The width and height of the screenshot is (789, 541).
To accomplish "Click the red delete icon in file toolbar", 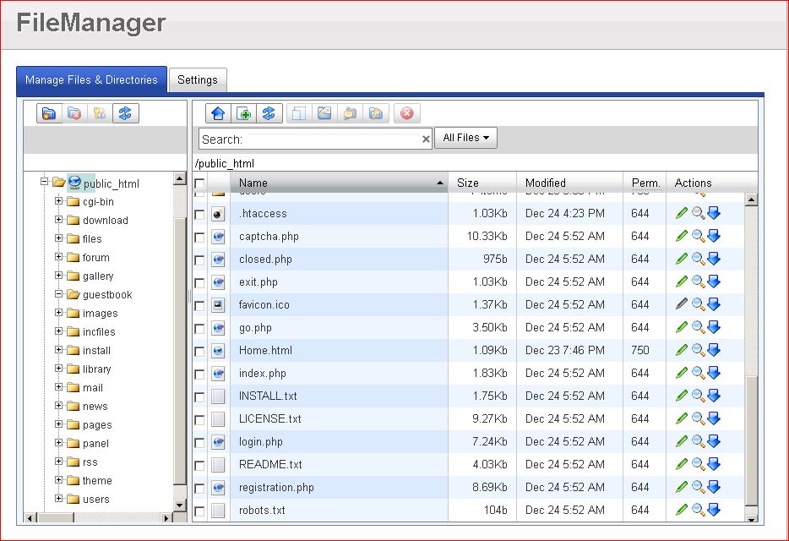I will pos(406,113).
